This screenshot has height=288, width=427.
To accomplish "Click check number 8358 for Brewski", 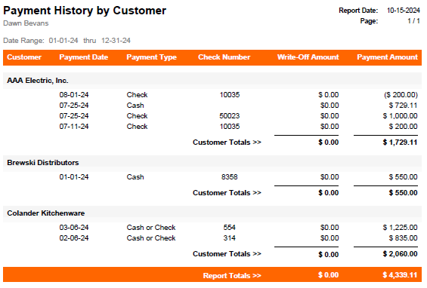I will coord(229,177).
